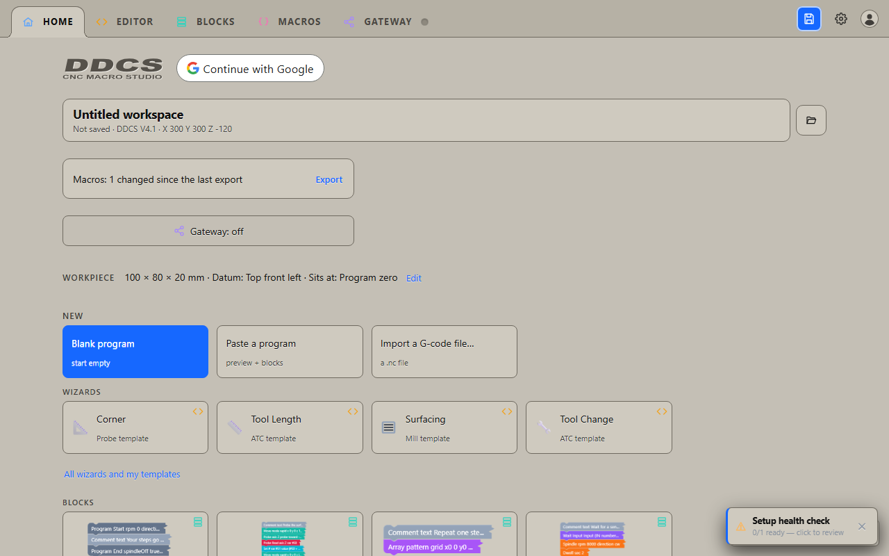Open the settings gear
889x556 pixels.
tap(841, 19)
